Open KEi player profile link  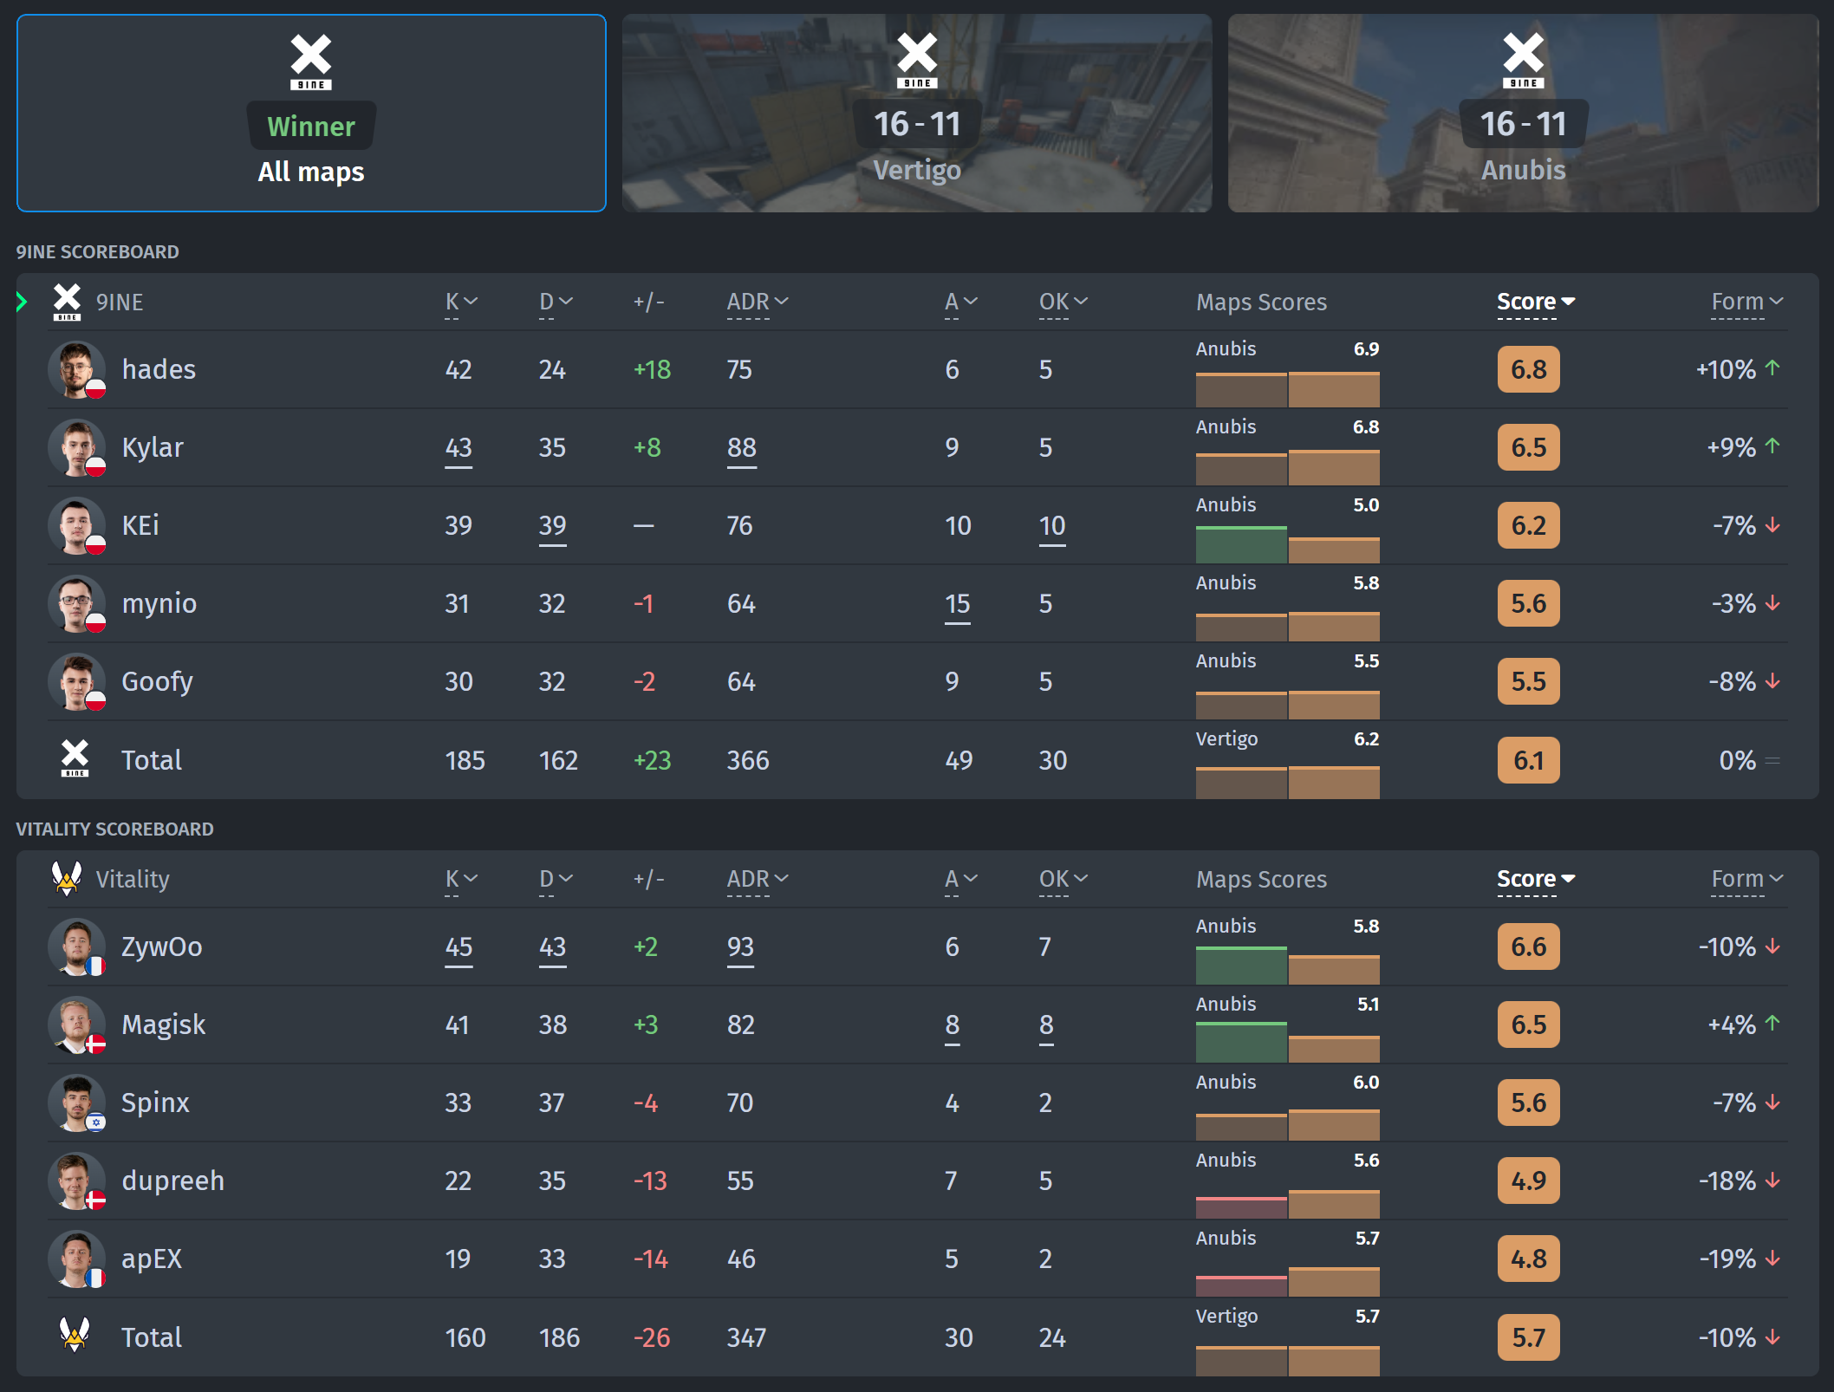click(140, 525)
